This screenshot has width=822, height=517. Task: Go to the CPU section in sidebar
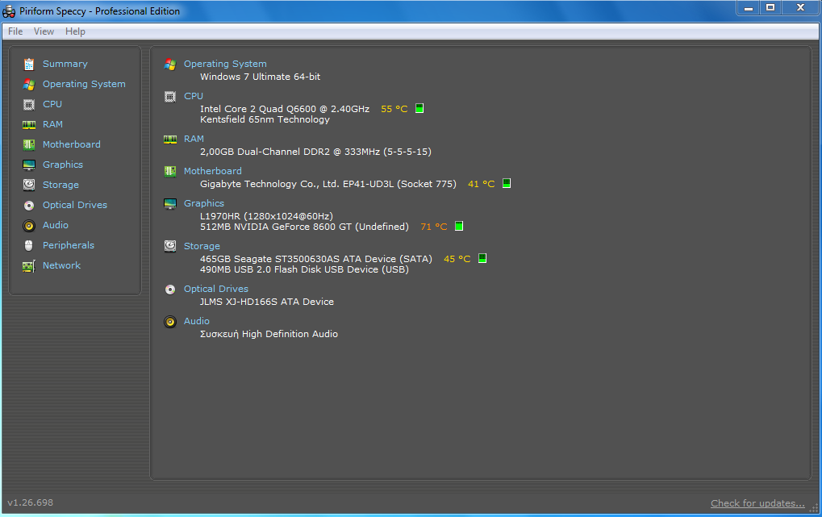click(52, 104)
